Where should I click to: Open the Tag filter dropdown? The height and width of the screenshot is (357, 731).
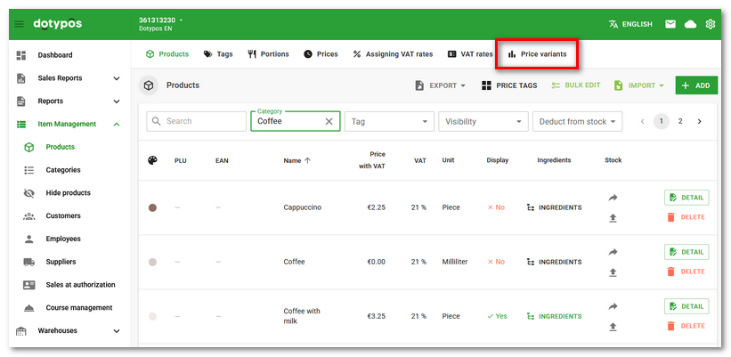click(389, 121)
